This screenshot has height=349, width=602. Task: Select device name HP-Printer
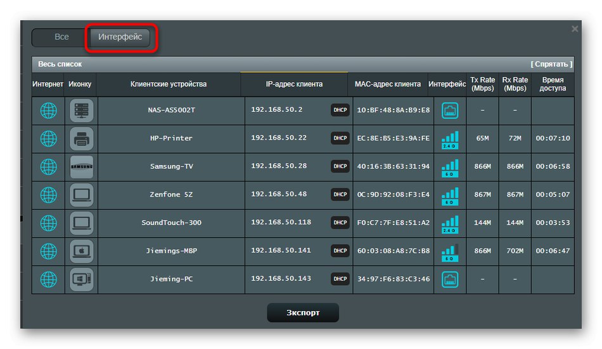pos(171,138)
